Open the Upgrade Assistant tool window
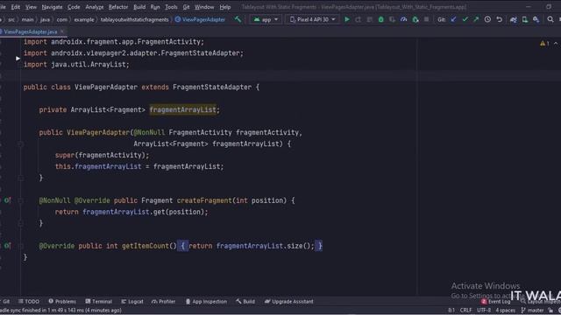The width and height of the screenshot is (561, 315). pos(288,301)
